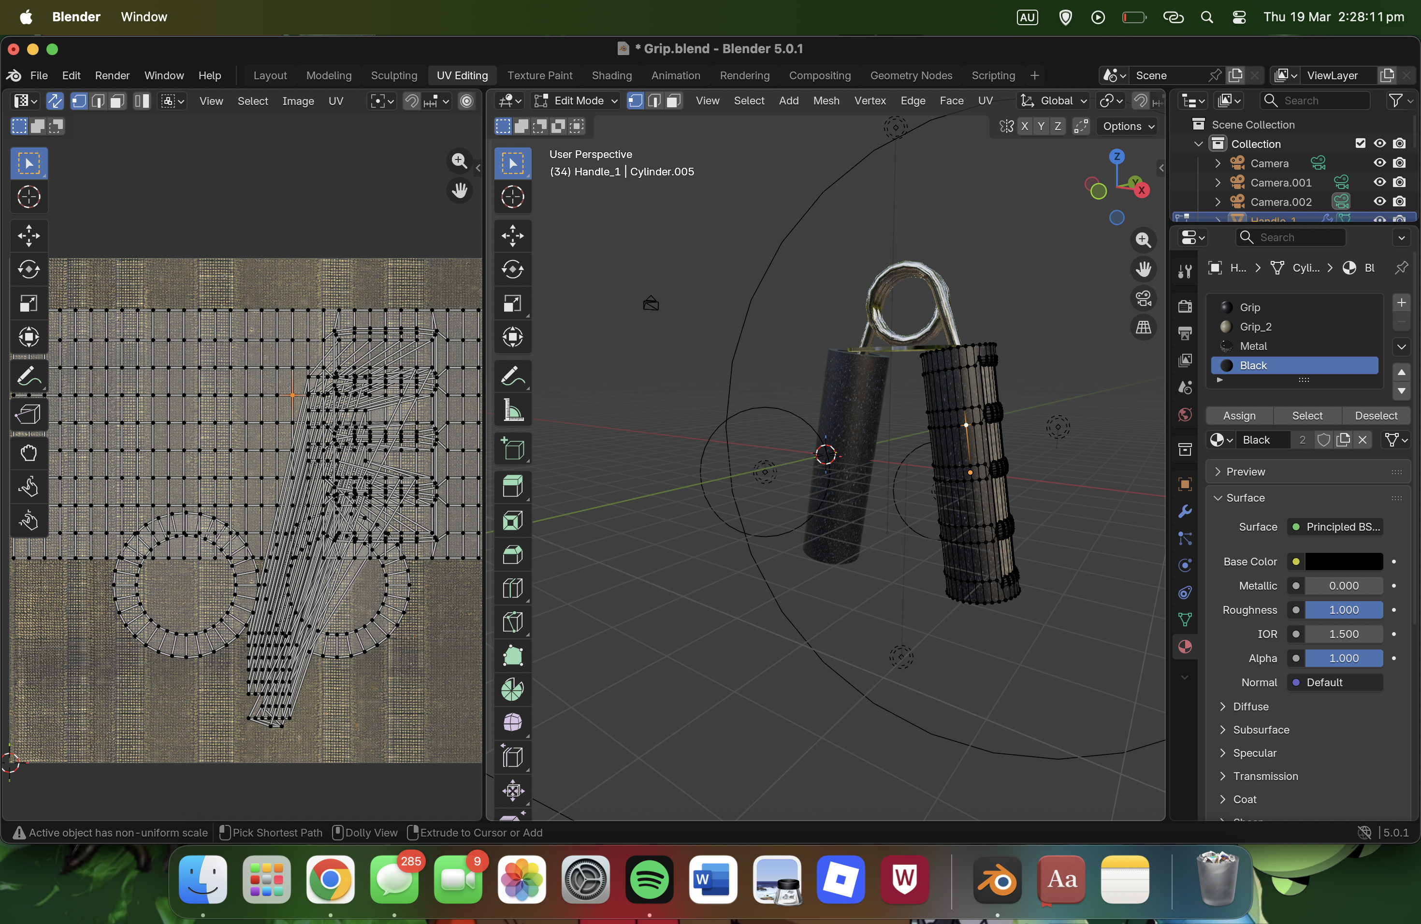Click the Deselect material button
The height and width of the screenshot is (924, 1421).
point(1376,416)
